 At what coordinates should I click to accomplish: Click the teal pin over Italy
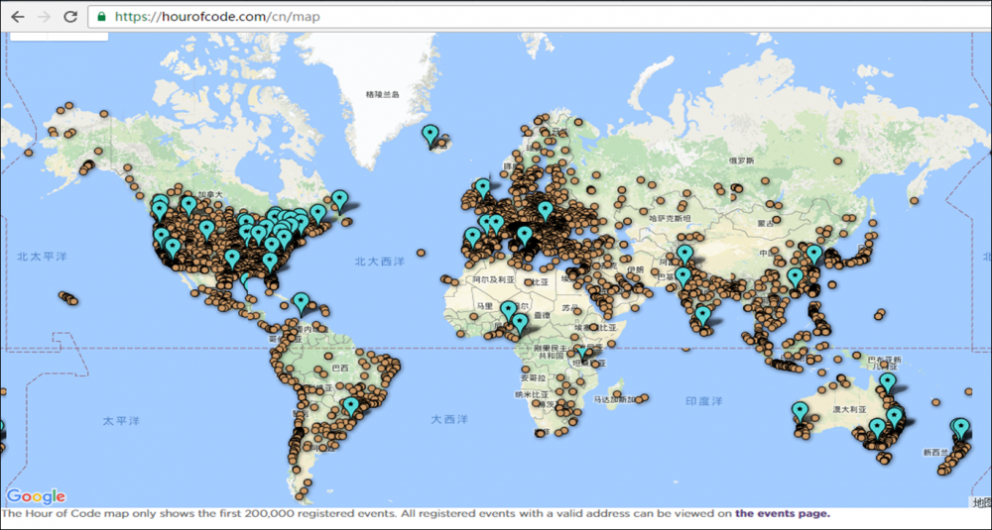pos(524,238)
